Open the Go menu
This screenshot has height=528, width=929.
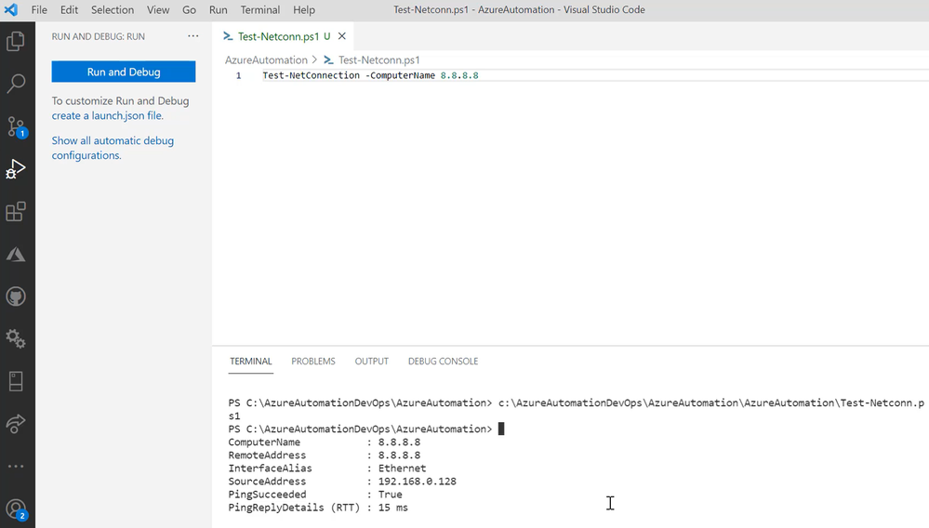tap(189, 9)
